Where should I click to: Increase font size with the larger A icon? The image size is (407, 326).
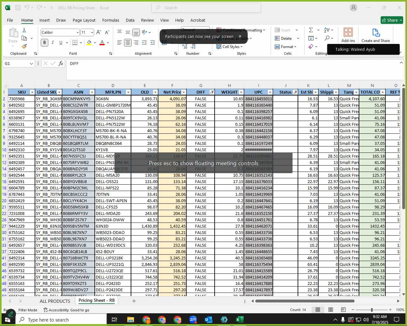click(99, 32)
